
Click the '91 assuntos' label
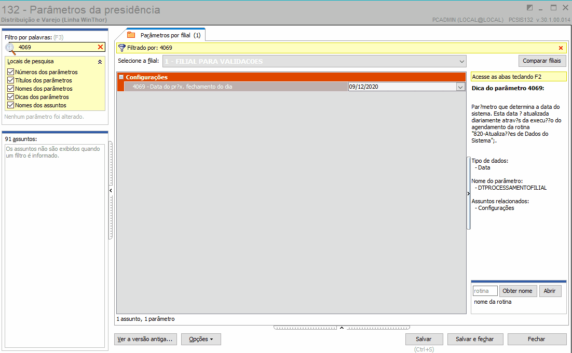point(21,139)
